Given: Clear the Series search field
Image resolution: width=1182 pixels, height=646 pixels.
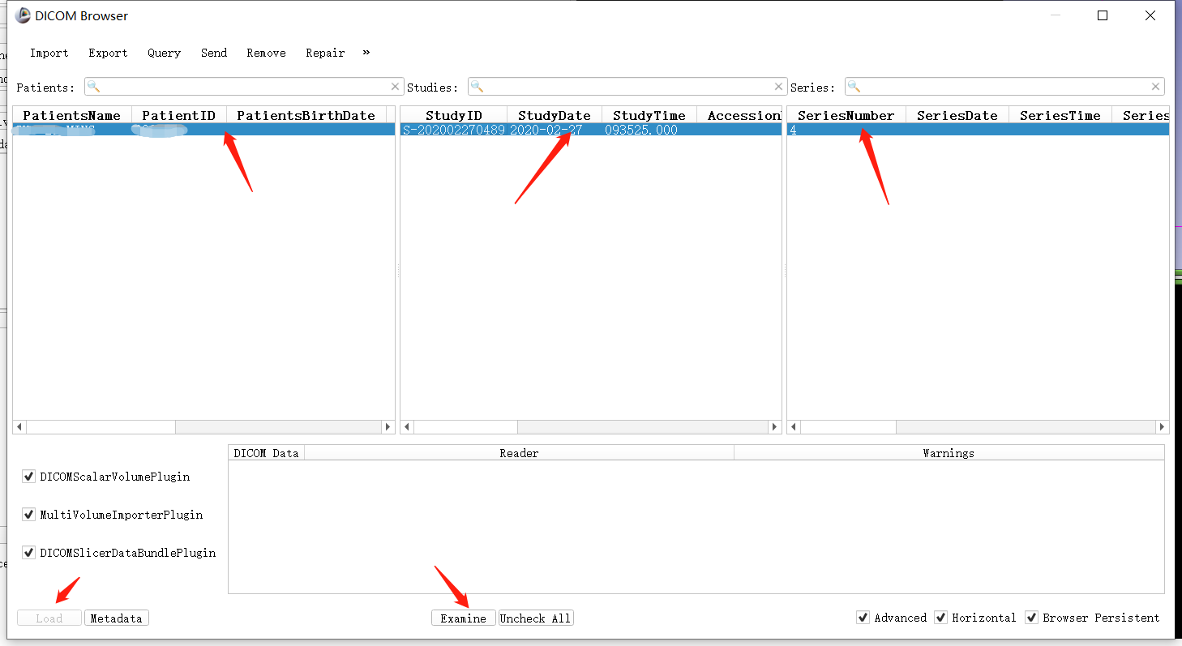Looking at the screenshot, I should click(1156, 87).
